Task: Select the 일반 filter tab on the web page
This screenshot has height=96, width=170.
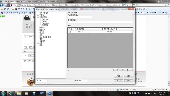Action: click(x=31, y=47)
